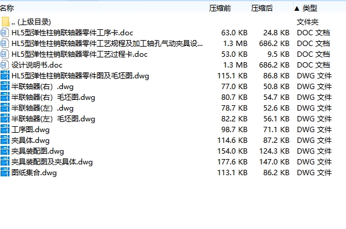
Task: Click the parent directory folder icon
Action: (5, 22)
